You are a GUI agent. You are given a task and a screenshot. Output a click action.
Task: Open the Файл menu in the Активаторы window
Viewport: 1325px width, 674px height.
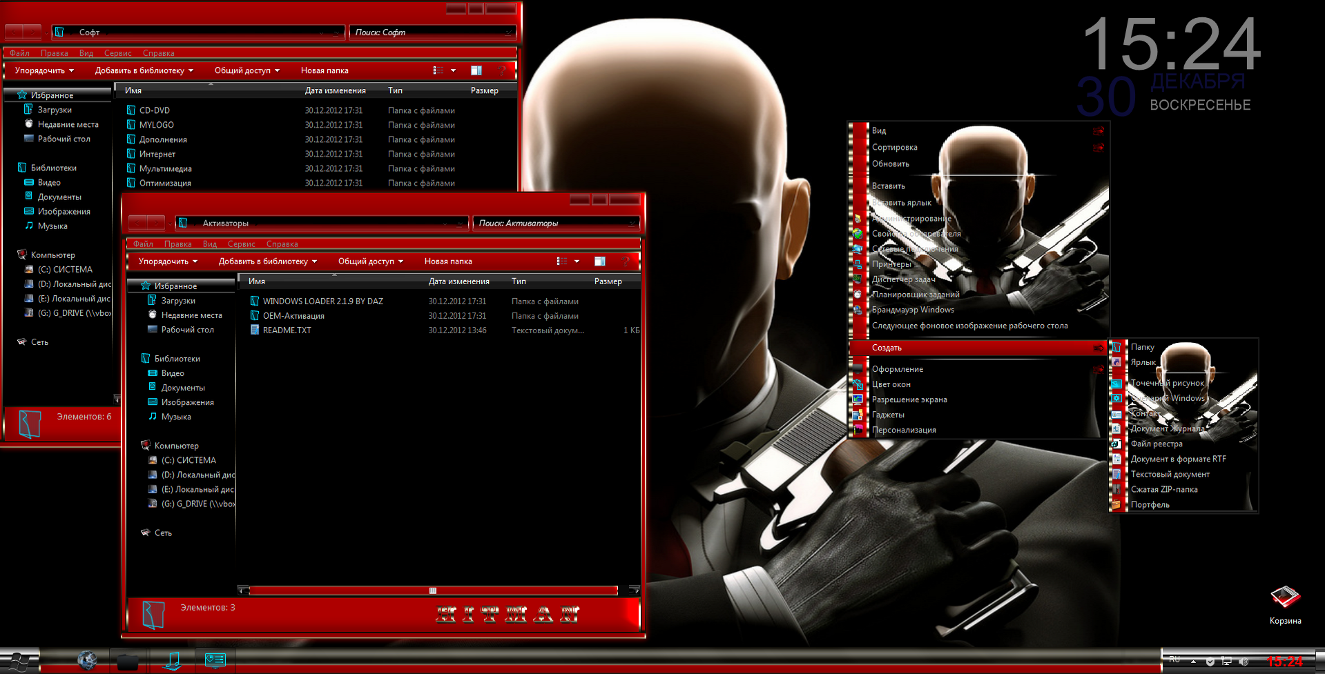tap(143, 244)
